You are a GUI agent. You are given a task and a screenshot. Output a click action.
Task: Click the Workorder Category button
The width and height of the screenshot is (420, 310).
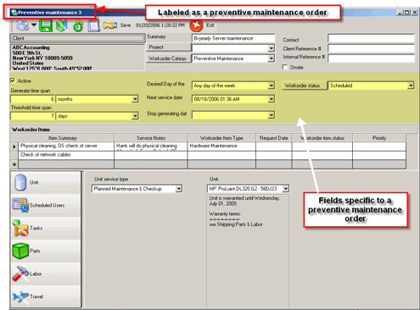point(169,58)
